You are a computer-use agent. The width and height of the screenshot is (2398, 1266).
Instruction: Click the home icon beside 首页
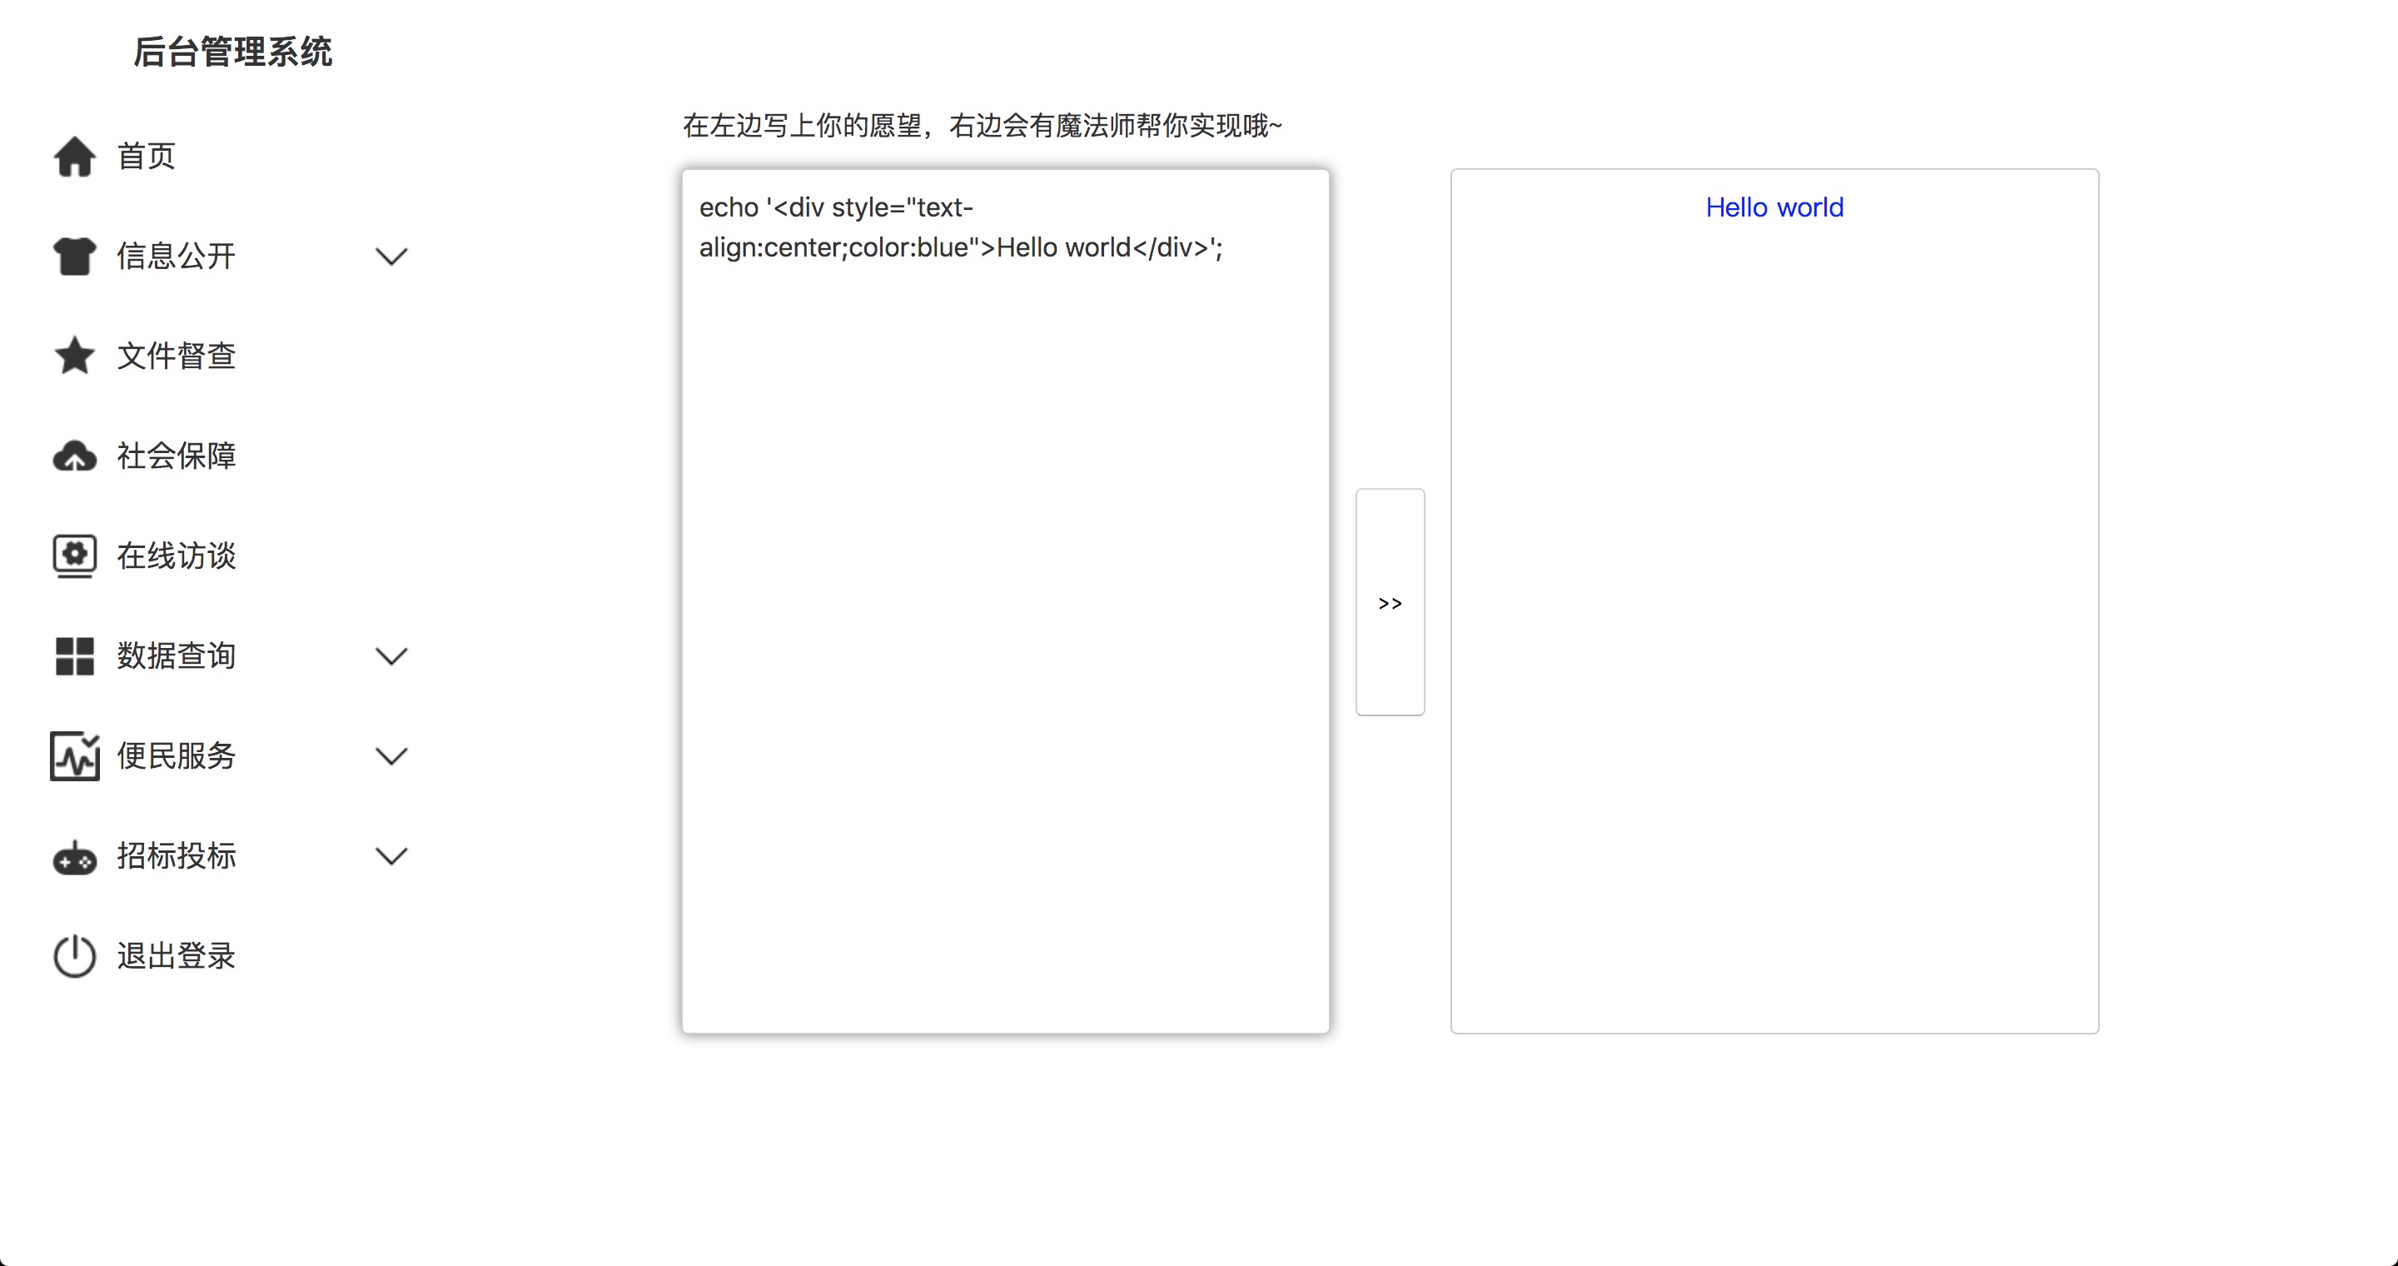pos(74,157)
